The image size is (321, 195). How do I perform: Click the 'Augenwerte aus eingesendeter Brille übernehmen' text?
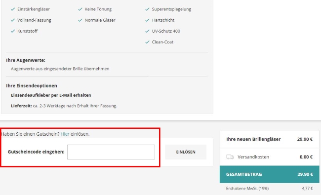60,69
